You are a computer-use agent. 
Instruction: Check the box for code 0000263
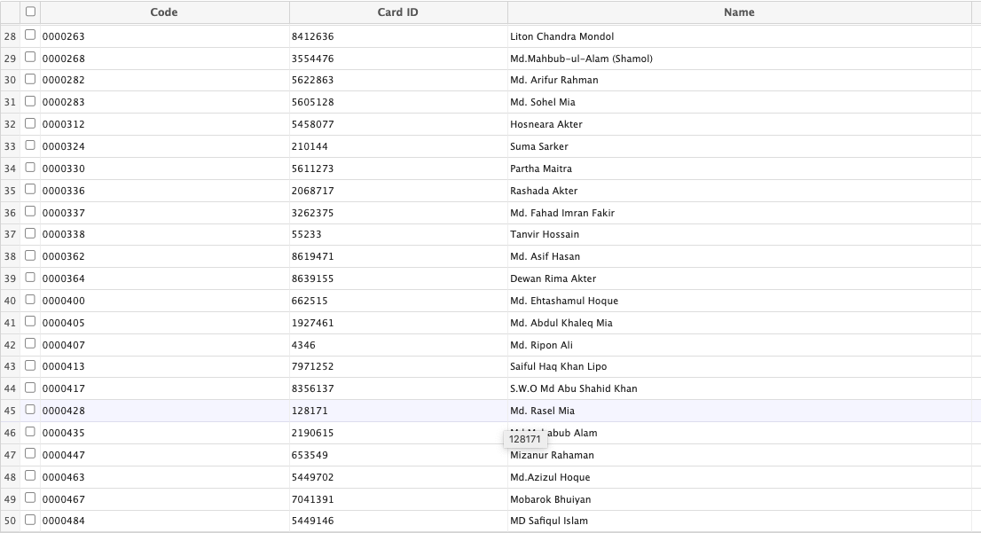click(31, 35)
